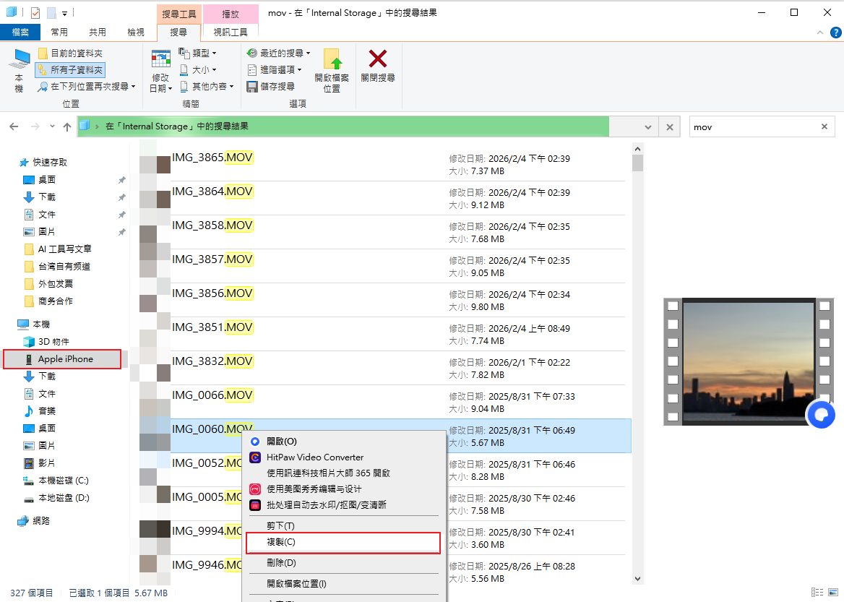Open 修改日期 filter dropdown
Image resolution: width=844 pixels, height=602 pixels.
point(160,70)
